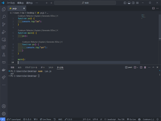Open the Source Control view
The height and width of the screenshot is (121, 161).
click(4, 25)
